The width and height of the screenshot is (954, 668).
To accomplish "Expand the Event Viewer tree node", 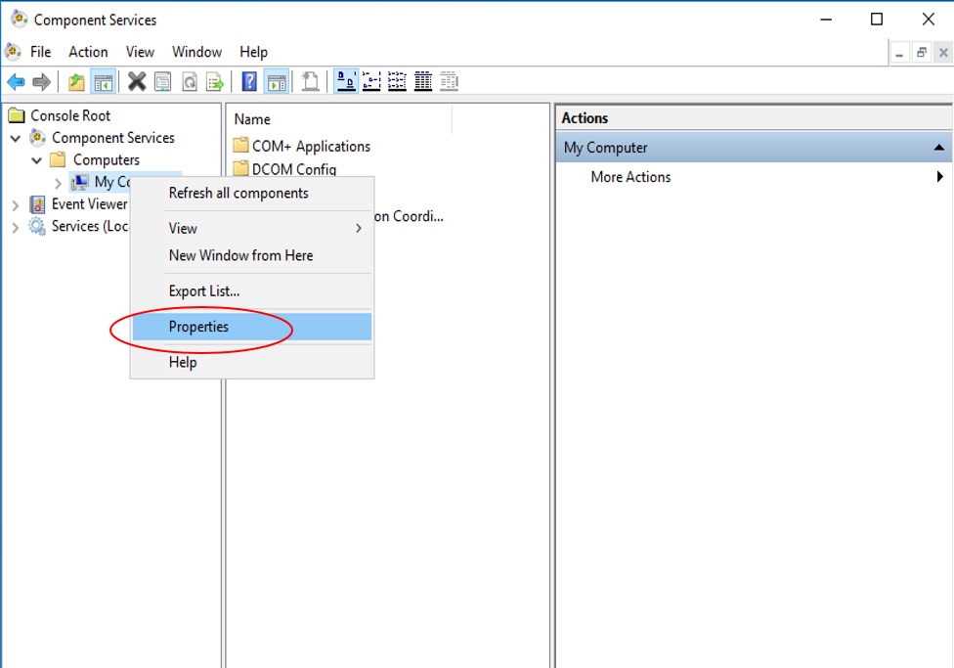I will click(x=16, y=204).
